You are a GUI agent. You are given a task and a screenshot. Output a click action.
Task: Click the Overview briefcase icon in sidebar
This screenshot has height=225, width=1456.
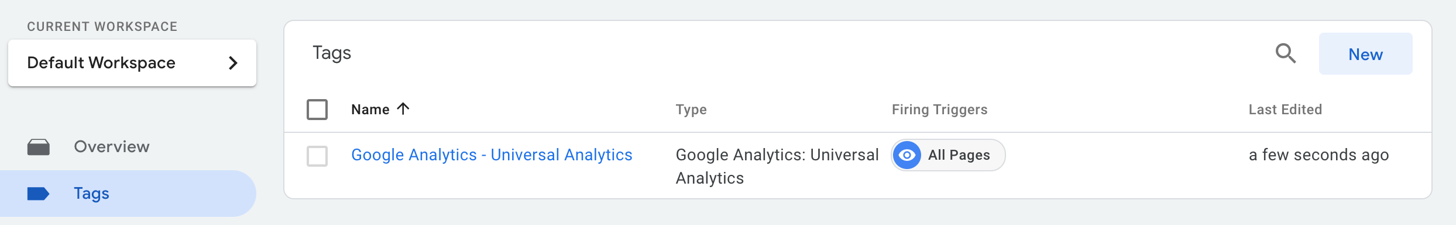[39, 147]
